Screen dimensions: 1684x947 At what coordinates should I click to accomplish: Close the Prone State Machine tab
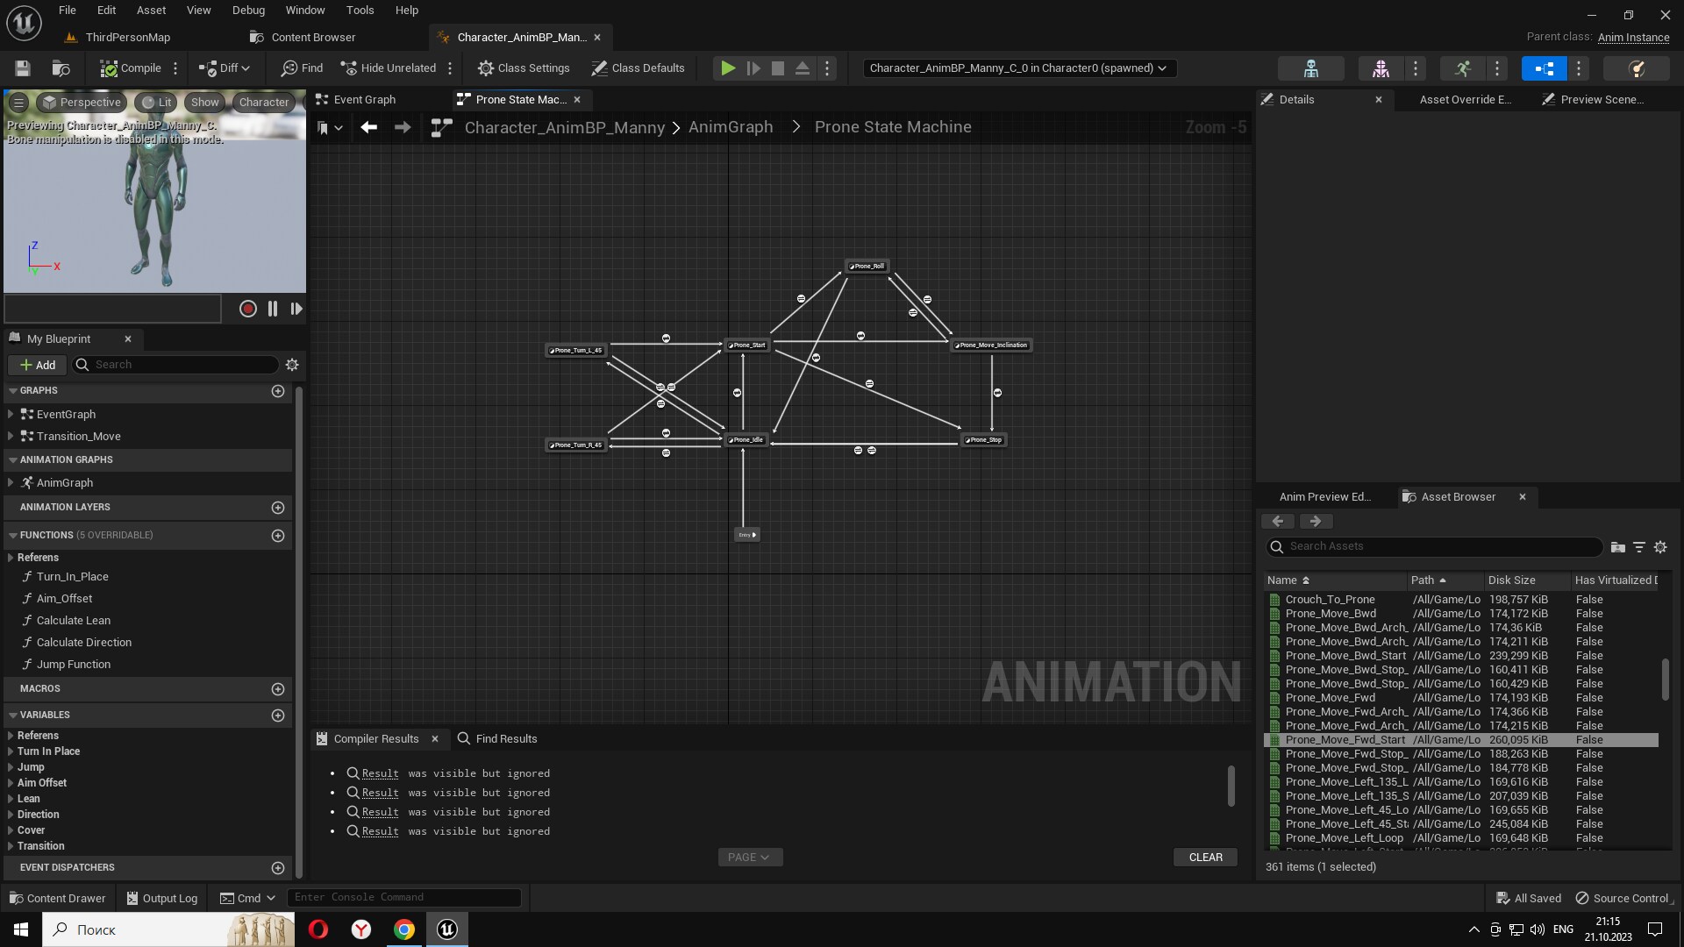(577, 100)
